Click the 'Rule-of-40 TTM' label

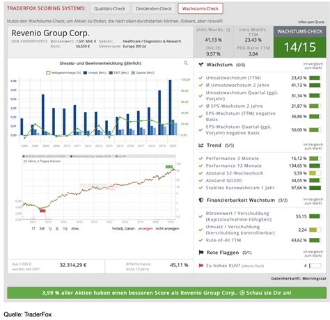[x=223, y=240]
